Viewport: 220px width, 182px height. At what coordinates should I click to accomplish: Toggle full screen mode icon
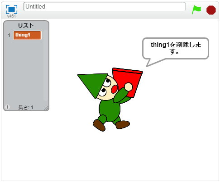11,9
